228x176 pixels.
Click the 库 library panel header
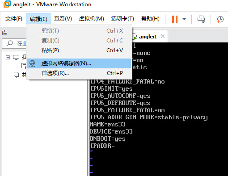click(4, 33)
